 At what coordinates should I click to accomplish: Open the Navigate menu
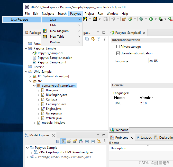(x=48, y=14)
